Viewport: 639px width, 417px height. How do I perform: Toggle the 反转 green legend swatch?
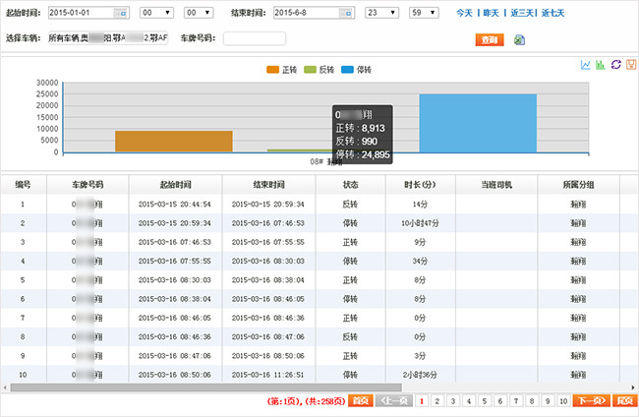[x=310, y=70]
